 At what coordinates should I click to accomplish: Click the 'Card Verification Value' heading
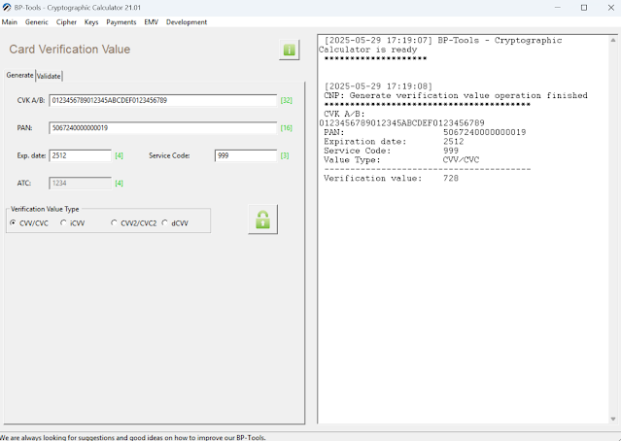coord(70,50)
